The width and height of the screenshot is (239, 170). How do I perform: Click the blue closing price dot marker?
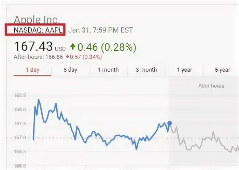pos(169,123)
